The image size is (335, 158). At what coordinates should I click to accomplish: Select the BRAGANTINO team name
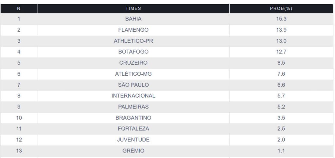coord(133,118)
